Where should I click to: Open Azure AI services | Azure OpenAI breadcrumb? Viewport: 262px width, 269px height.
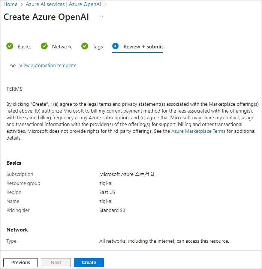63,4
